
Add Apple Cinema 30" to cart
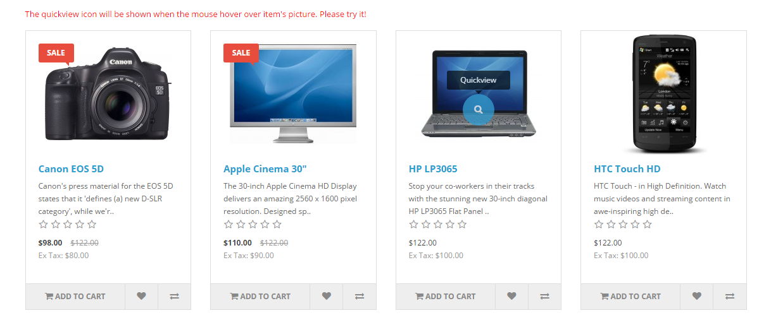[260, 296]
